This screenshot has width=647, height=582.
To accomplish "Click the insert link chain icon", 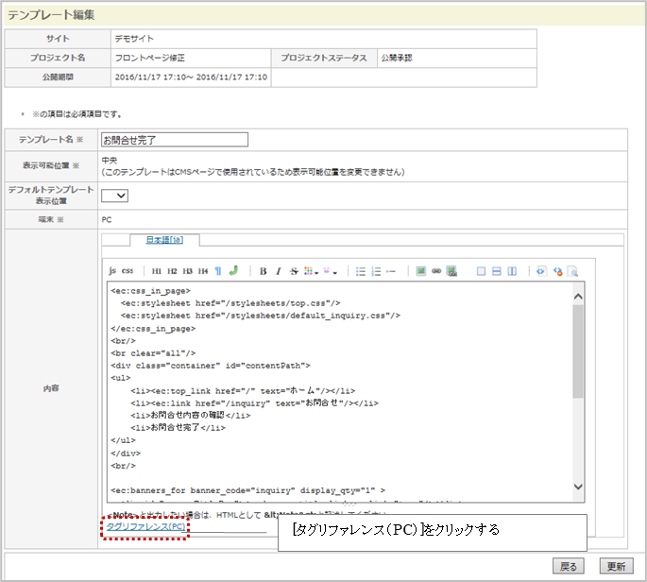I will pos(436,270).
